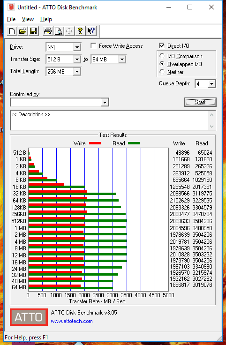The height and width of the screenshot is (345, 226).
Task: Click the 5000 axis label
Action: (168, 295)
